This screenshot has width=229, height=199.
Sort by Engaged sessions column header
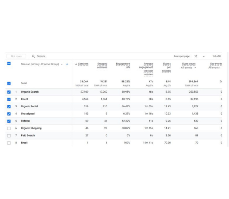coord(102,66)
